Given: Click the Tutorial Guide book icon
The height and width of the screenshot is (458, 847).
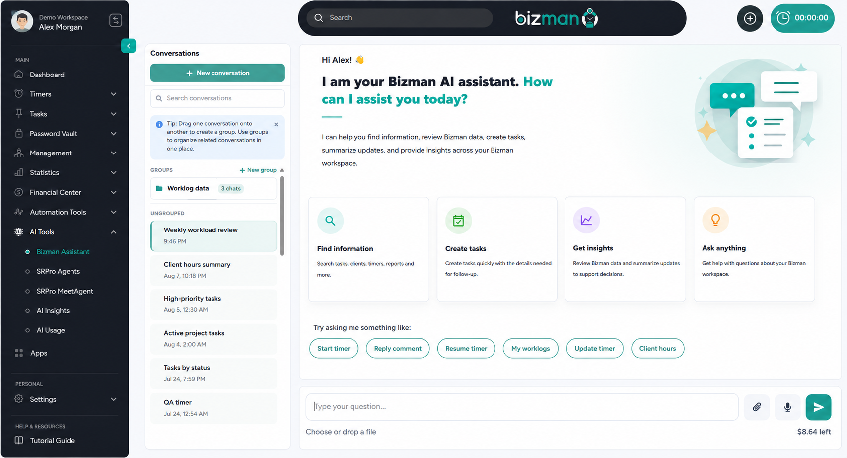Looking at the screenshot, I should [19, 440].
